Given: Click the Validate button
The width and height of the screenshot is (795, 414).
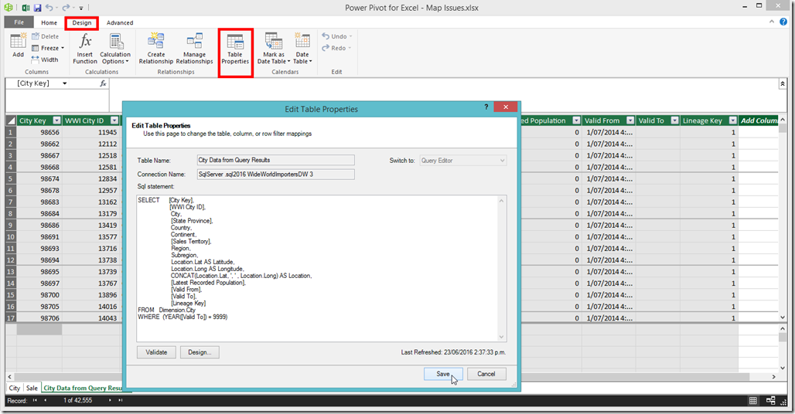Looking at the screenshot, I should point(157,352).
